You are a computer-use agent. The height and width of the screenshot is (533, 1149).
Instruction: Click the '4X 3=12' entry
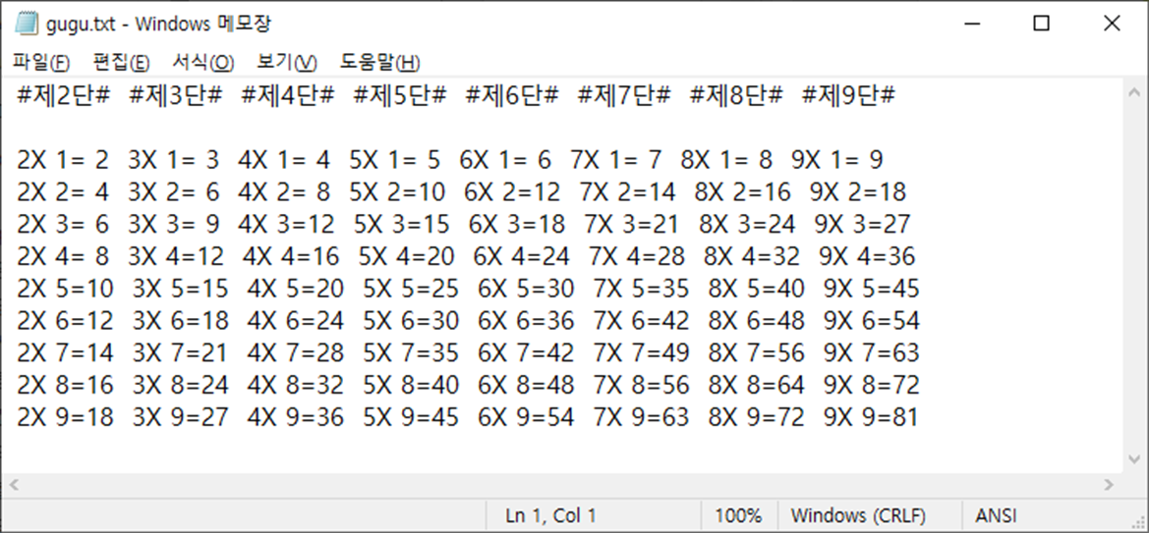point(287,224)
